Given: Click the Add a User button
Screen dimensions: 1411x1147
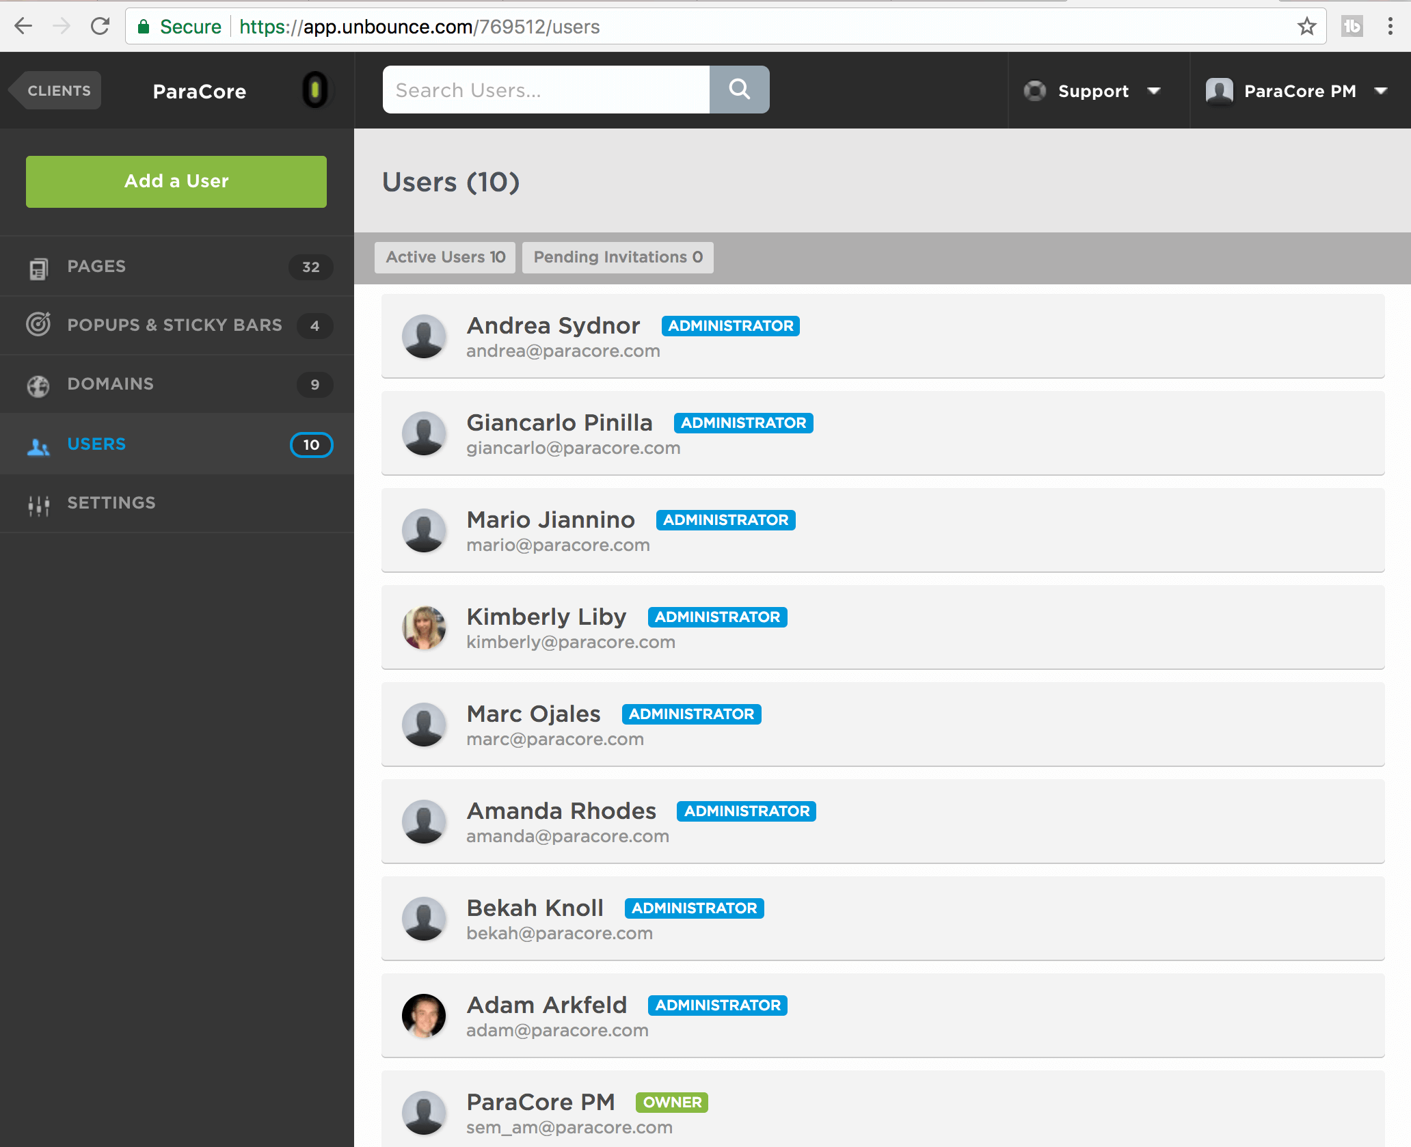Looking at the screenshot, I should pos(176,182).
